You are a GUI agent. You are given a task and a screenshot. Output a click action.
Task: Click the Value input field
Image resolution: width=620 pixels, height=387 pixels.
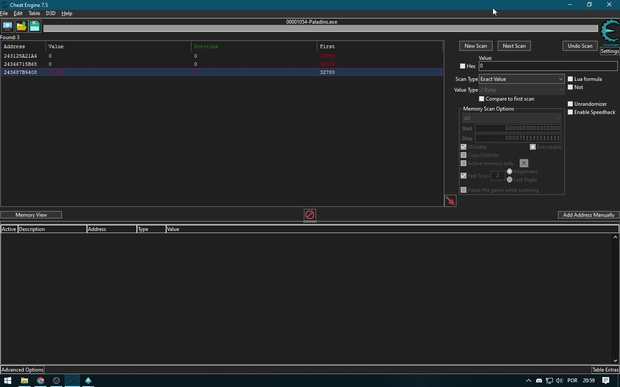tap(548, 66)
